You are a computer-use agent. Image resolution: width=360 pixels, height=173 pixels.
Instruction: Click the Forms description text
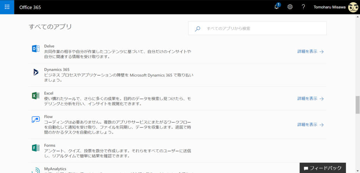(118, 153)
